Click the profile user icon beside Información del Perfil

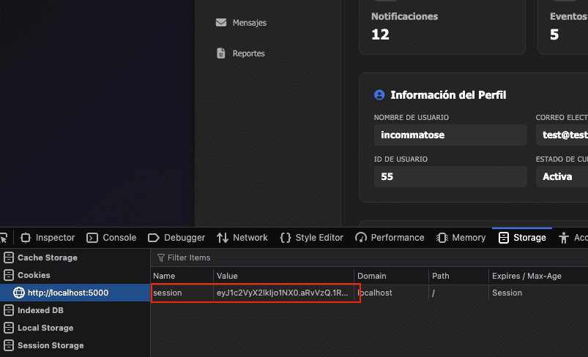click(x=379, y=95)
